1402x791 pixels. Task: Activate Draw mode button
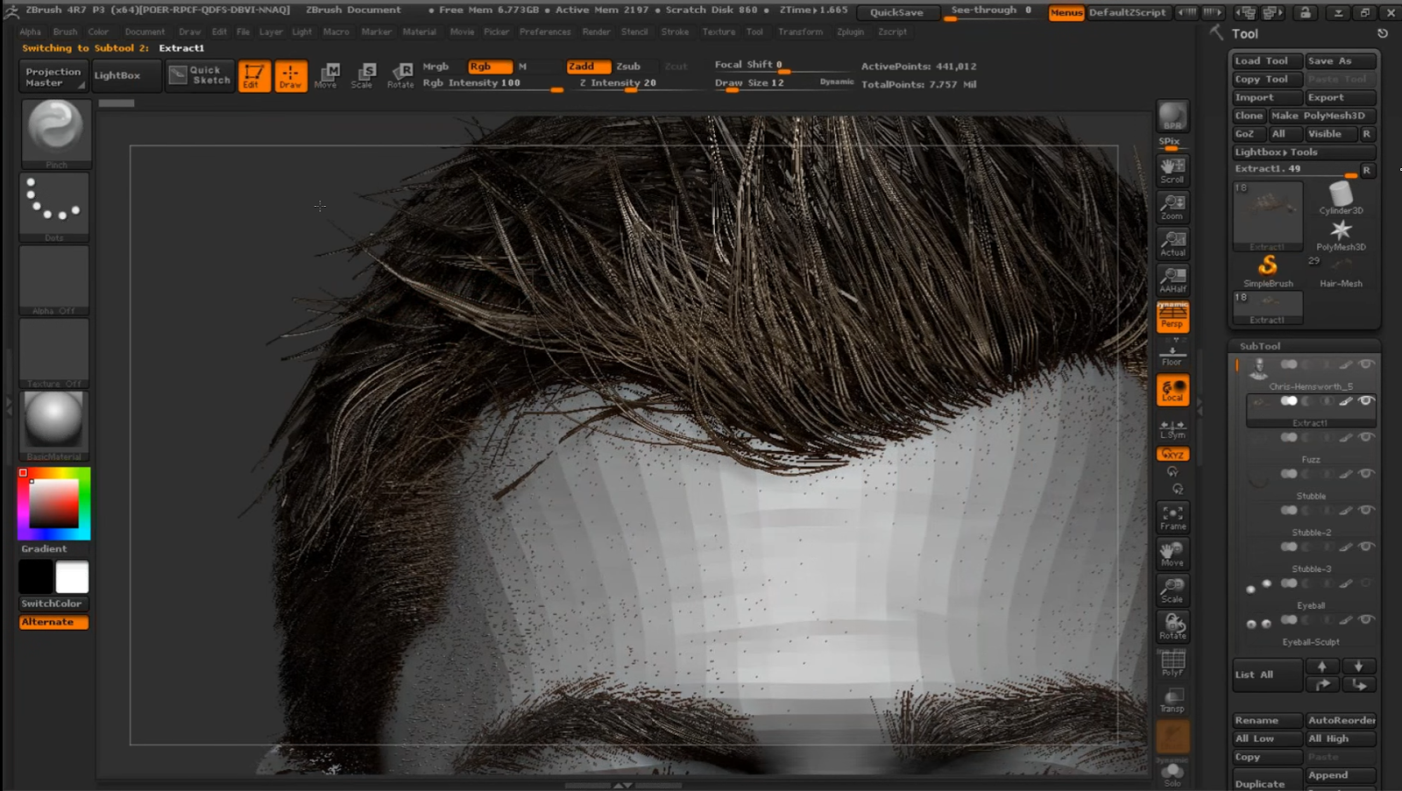[291, 76]
